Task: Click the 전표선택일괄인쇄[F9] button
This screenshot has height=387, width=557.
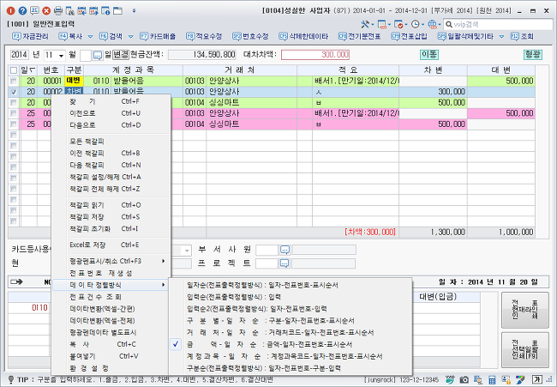Action: (x=525, y=350)
